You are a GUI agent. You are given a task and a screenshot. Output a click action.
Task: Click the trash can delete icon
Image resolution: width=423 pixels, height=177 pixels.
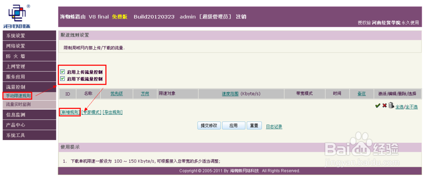391,106
